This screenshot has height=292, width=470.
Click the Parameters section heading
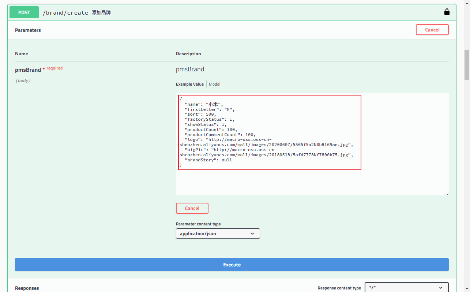[28, 30]
